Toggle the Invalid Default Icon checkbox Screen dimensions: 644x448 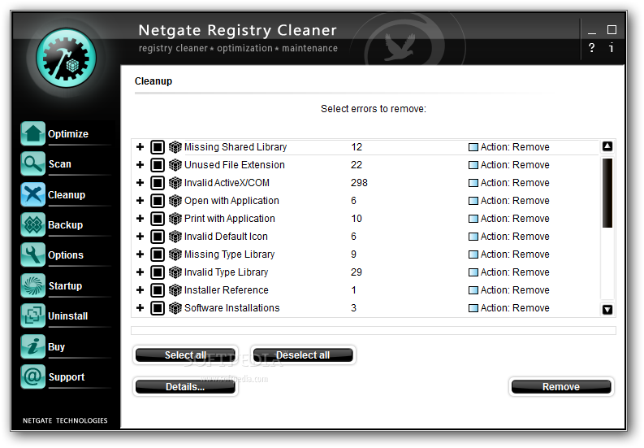pos(158,237)
